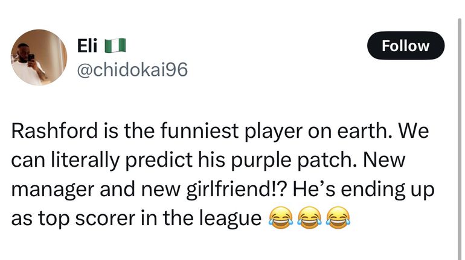Click the Follow button
Image resolution: width=465 pixels, height=260 pixels.
(x=405, y=46)
